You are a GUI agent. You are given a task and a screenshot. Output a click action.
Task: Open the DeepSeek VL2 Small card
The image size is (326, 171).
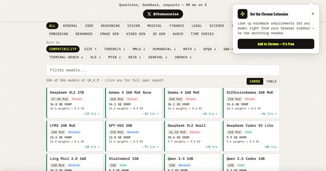coord(192,136)
